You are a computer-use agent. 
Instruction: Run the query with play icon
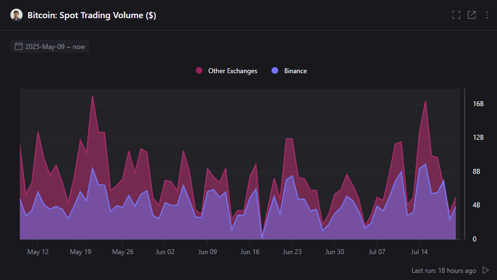coord(485,270)
